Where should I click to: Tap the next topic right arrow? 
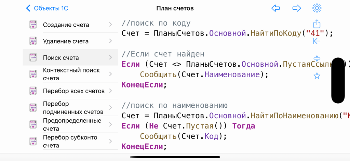[x=296, y=8]
